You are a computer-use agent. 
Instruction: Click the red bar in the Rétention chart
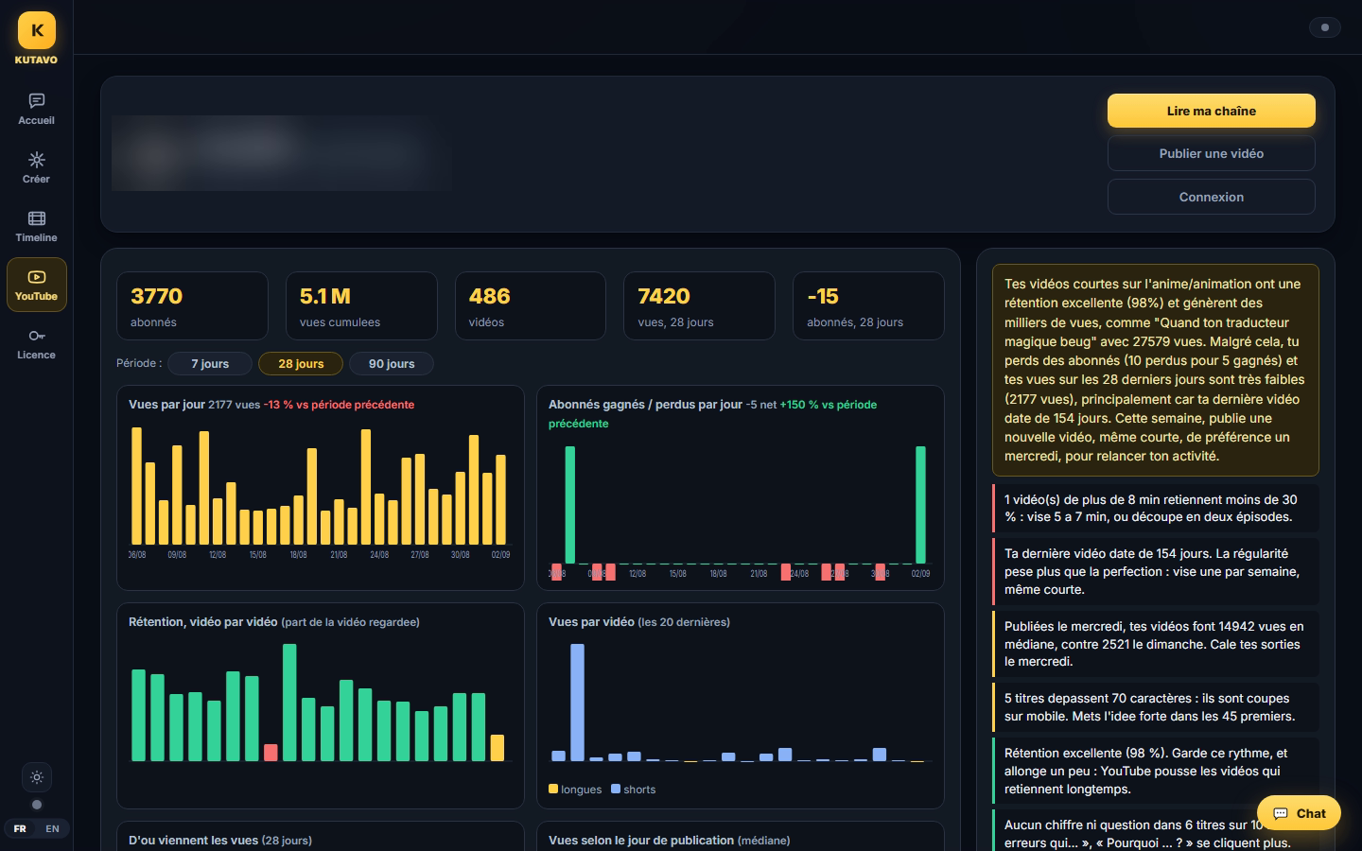coord(271,753)
